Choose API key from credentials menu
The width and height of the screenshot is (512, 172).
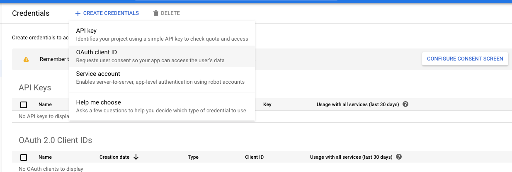162,34
